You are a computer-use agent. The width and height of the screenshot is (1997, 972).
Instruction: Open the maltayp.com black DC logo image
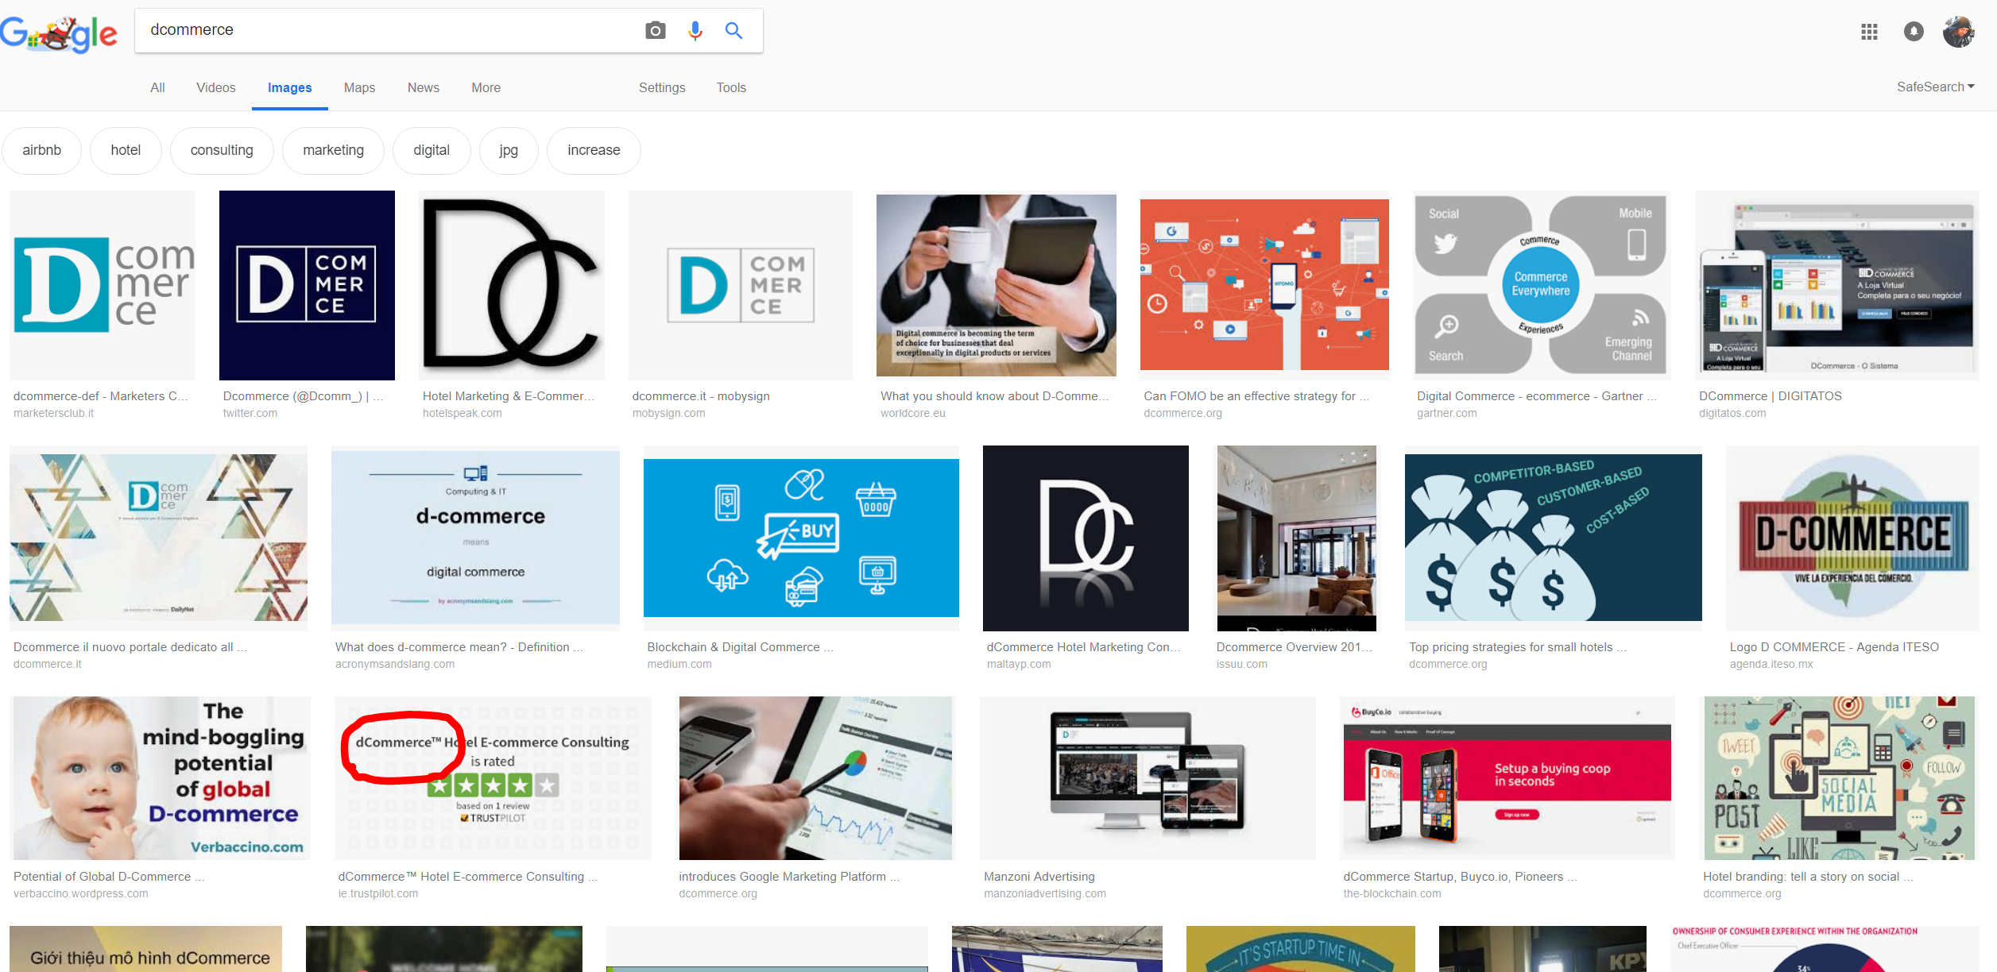click(x=1086, y=538)
